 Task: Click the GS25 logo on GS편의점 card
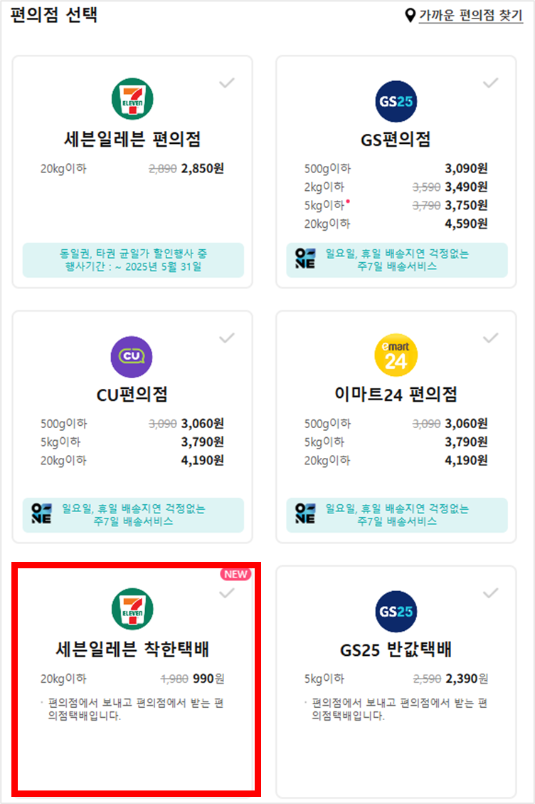(x=395, y=100)
